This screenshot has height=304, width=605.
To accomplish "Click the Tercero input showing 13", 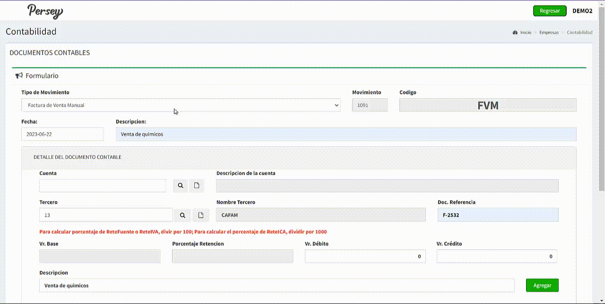I will point(106,215).
